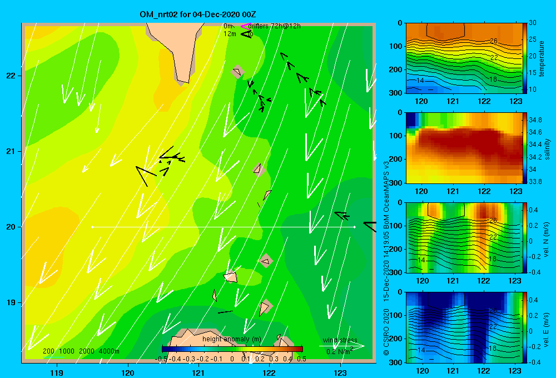Open the temperature cross-section panel
This screenshot has height=378, width=556.
[464, 58]
